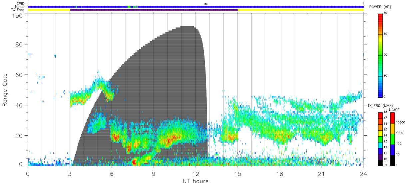Click Range Gate axis tick label 40

tap(19, 105)
